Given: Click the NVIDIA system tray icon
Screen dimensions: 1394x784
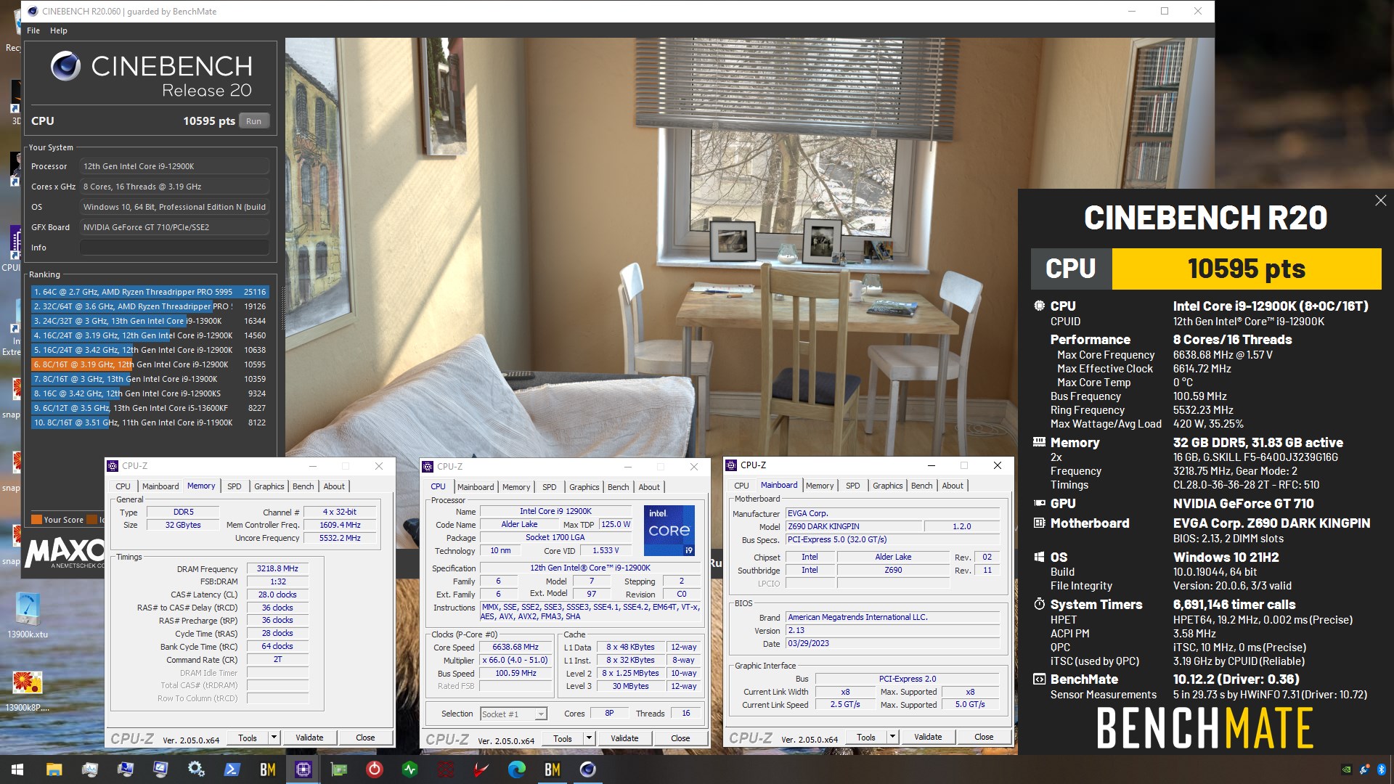Looking at the screenshot, I should point(1347,769).
